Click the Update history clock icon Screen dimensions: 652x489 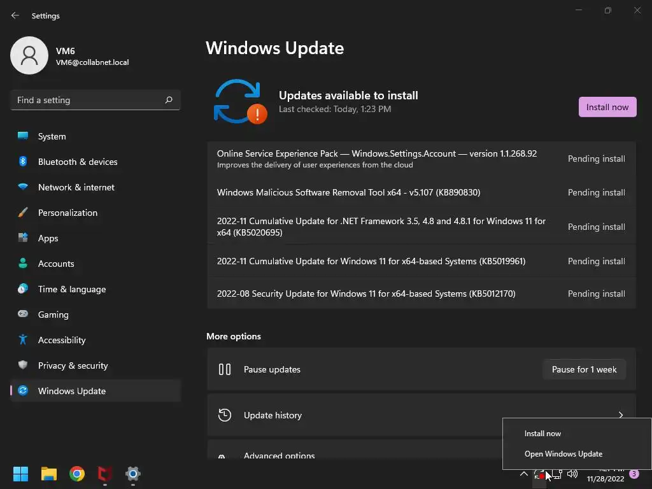tap(225, 415)
